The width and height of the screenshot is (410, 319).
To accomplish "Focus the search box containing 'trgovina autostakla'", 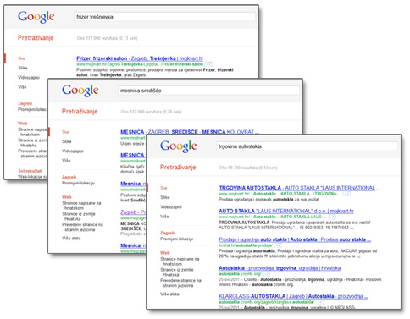I will [307, 146].
